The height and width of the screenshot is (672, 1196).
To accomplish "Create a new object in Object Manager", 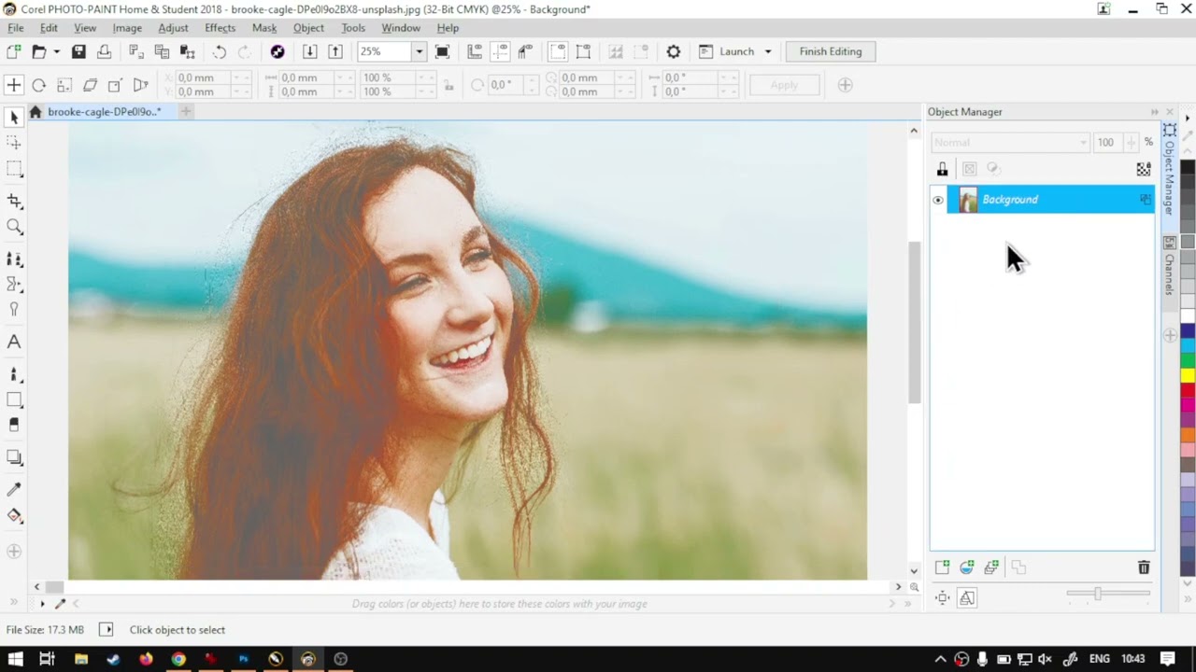I will 942,567.
